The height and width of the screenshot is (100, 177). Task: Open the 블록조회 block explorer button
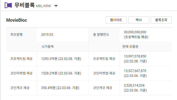[161, 20]
